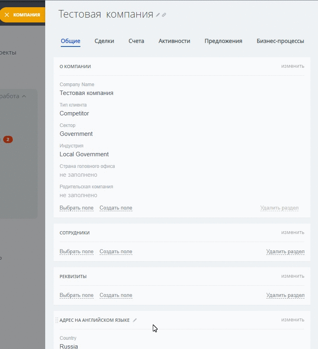318x349 pixels.
Task: Click изменить in the О компании section
Action: point(292,66)
